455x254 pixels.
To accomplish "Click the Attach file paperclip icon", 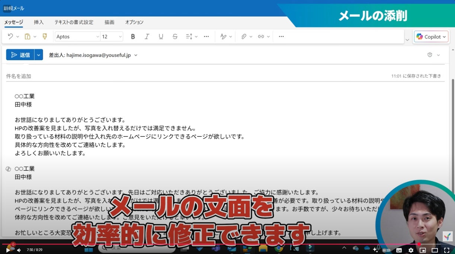I will [x=244, y=36].
